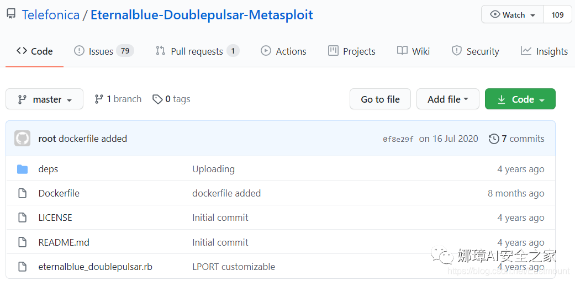
Task: Open the Dockerfile file
Action: [59, 193]
